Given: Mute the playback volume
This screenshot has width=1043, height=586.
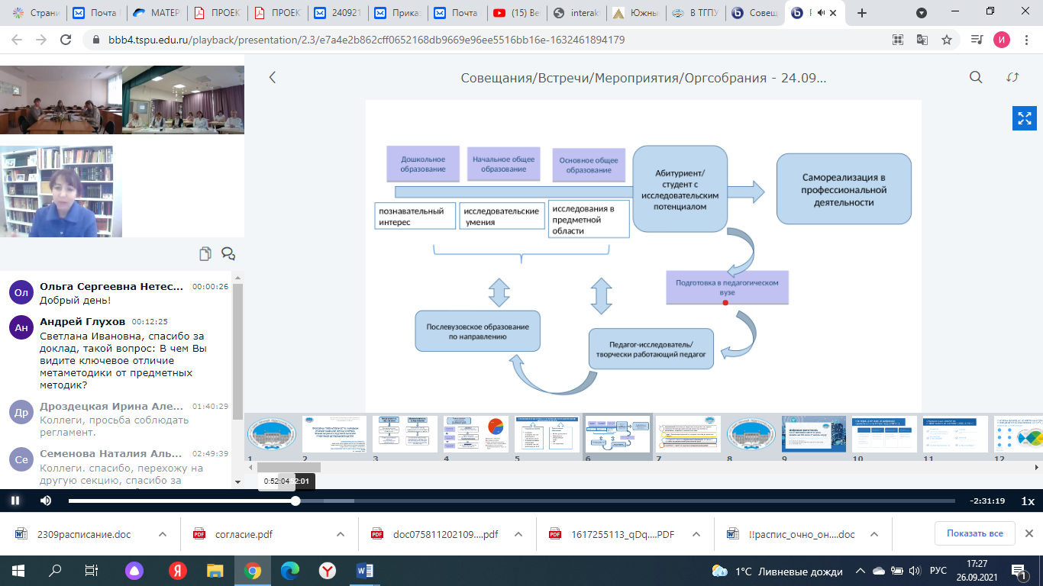Looking at the screenshot, I should 46,501.
